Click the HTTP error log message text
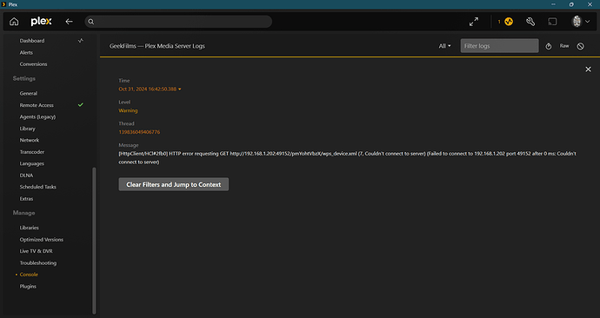 [x=347, y=158]
